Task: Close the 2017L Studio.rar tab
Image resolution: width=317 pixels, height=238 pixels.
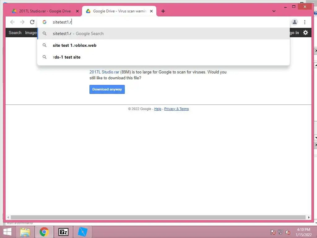Action: [x=77, y=11]
